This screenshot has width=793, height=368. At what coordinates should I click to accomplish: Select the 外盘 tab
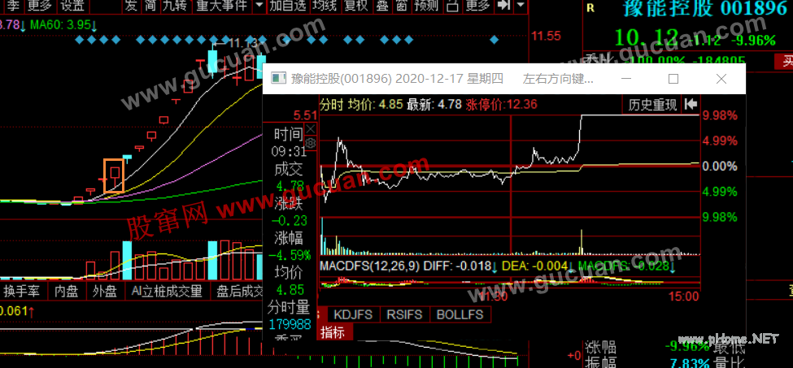tap(105, 291)
